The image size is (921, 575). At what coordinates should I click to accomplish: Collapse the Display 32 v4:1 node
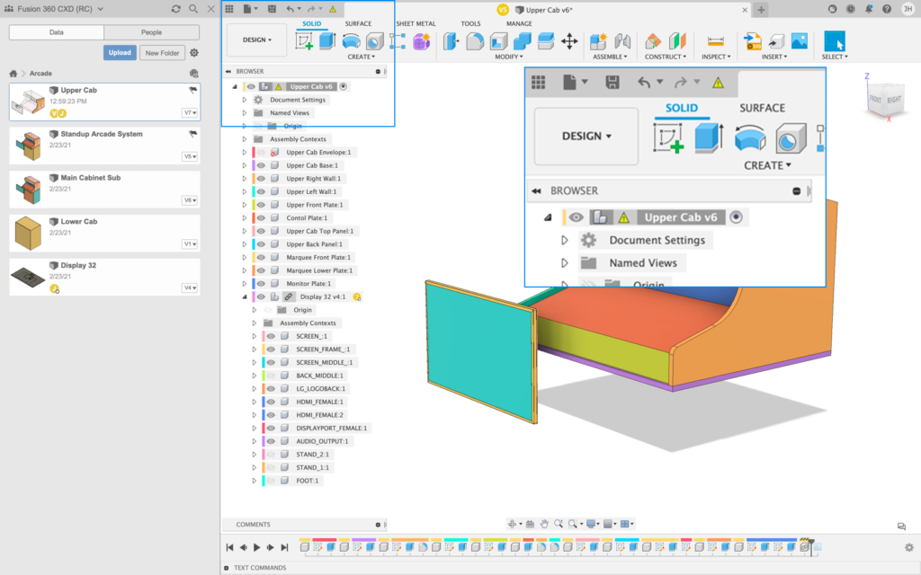244,296
